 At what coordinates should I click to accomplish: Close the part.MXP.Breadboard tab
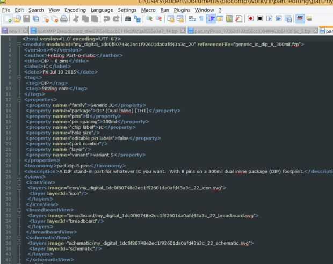(x=183, y=31)
